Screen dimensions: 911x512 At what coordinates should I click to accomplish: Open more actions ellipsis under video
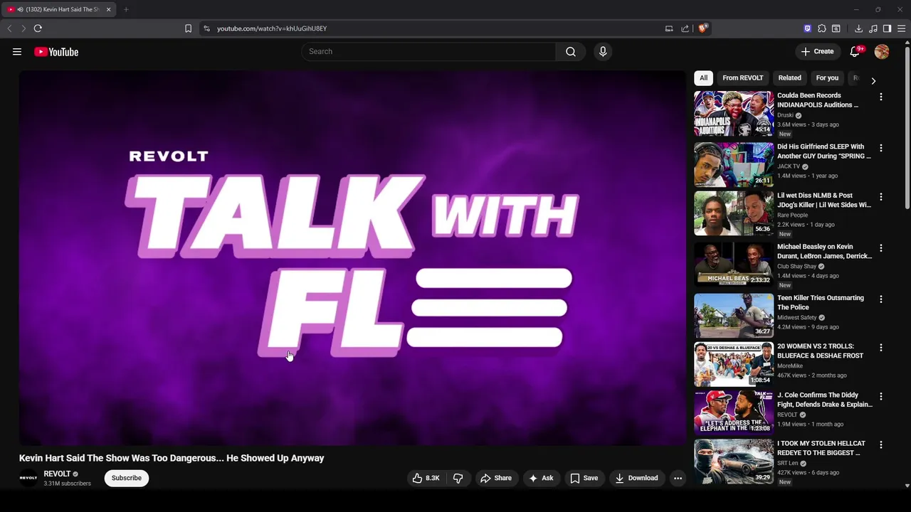pos(678,478)
